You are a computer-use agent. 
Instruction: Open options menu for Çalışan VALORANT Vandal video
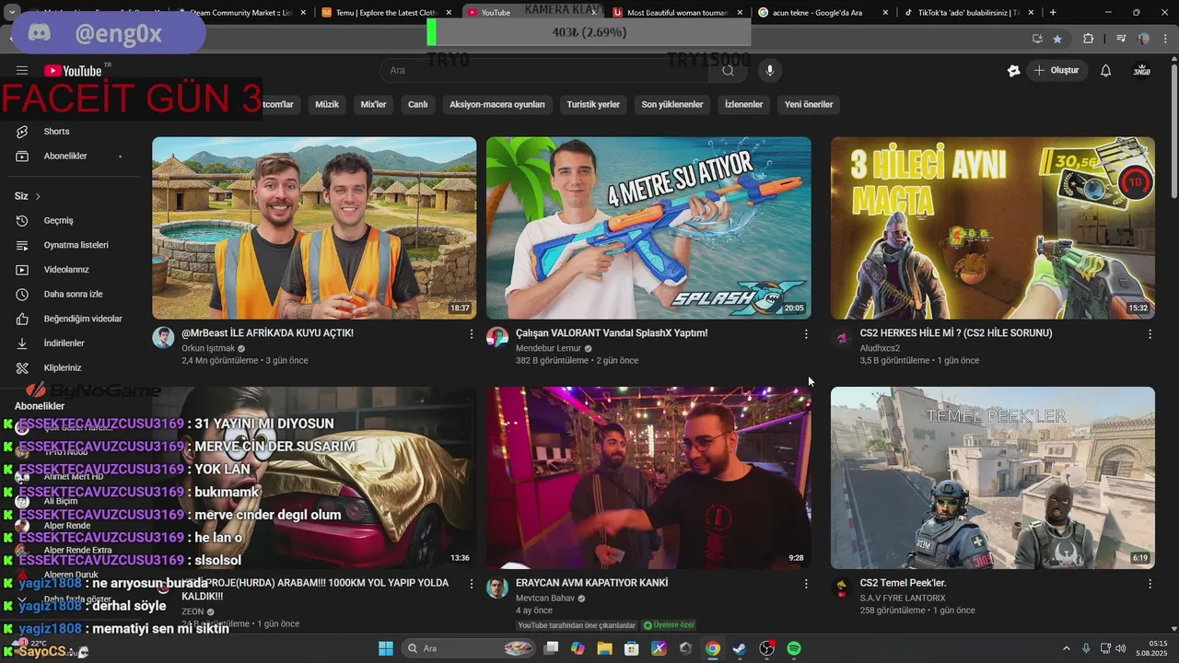click(806, 334)
